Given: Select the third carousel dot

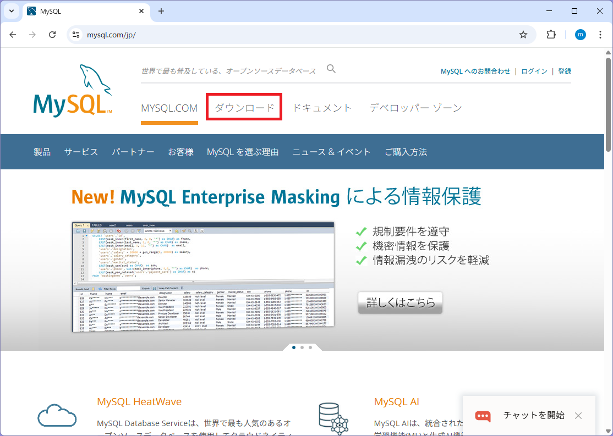Looking at the screenshot, I should [x=310, y=347].
